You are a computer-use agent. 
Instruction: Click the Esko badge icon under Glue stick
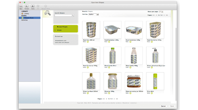click(x=152, y=93)
